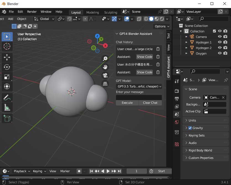Open the Global transform orientation dropdown
The height and width of the screenshot is (185, 231).
tap(44, 19)
